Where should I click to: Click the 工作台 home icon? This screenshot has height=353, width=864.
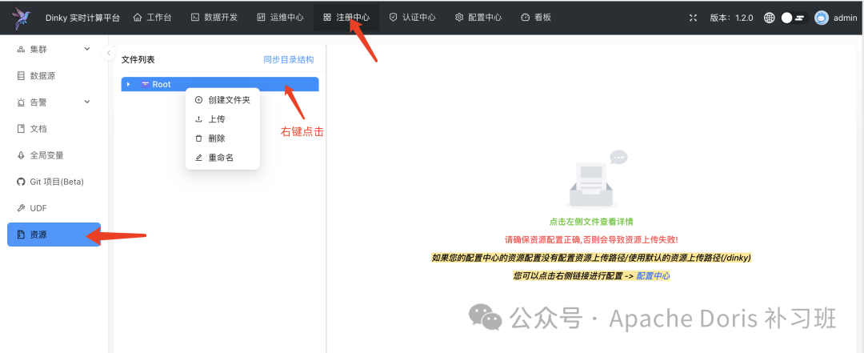(138, 17)
